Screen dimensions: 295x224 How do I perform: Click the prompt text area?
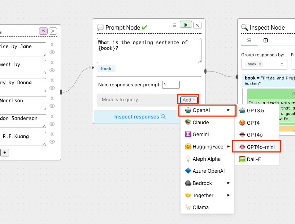tap(149, 51)
